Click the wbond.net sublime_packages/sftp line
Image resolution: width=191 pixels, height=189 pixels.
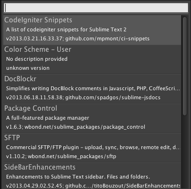(61, 156)
